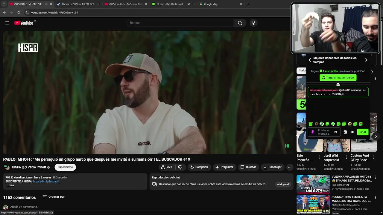The image size is (383, 215).
Task: Click the Preguntar button
Action: coord(224,167)
